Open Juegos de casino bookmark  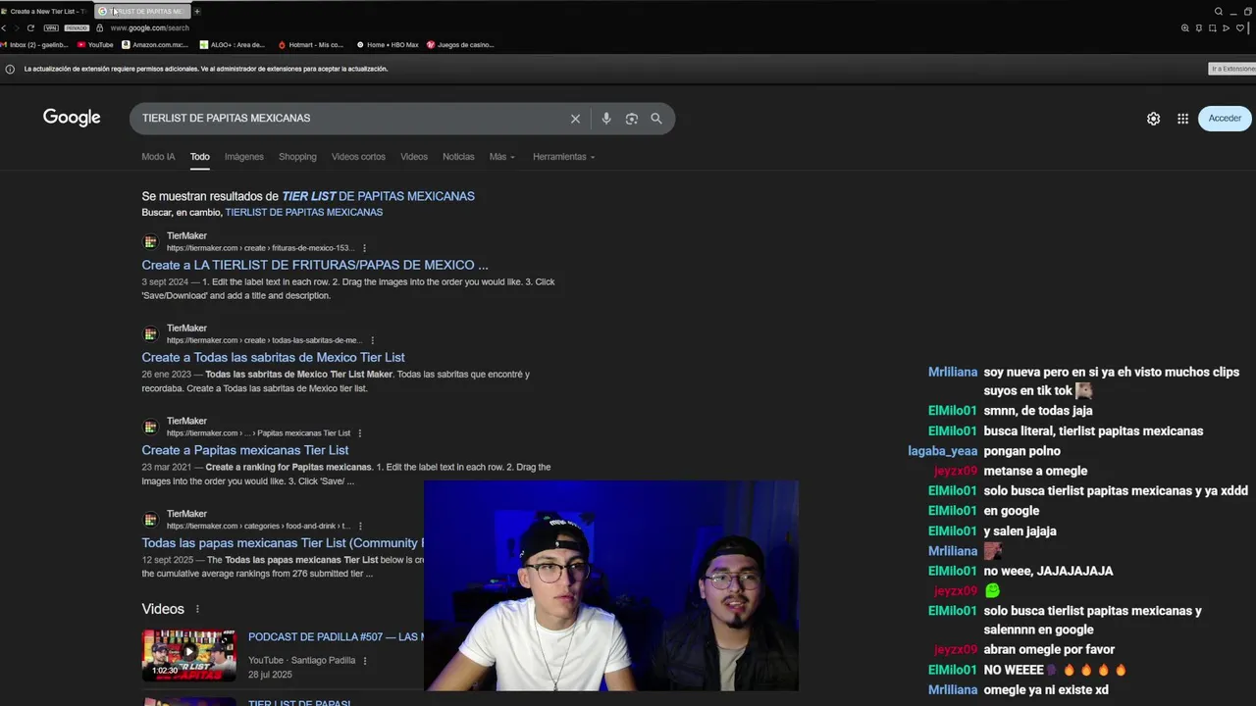click(x=460, y=45)
